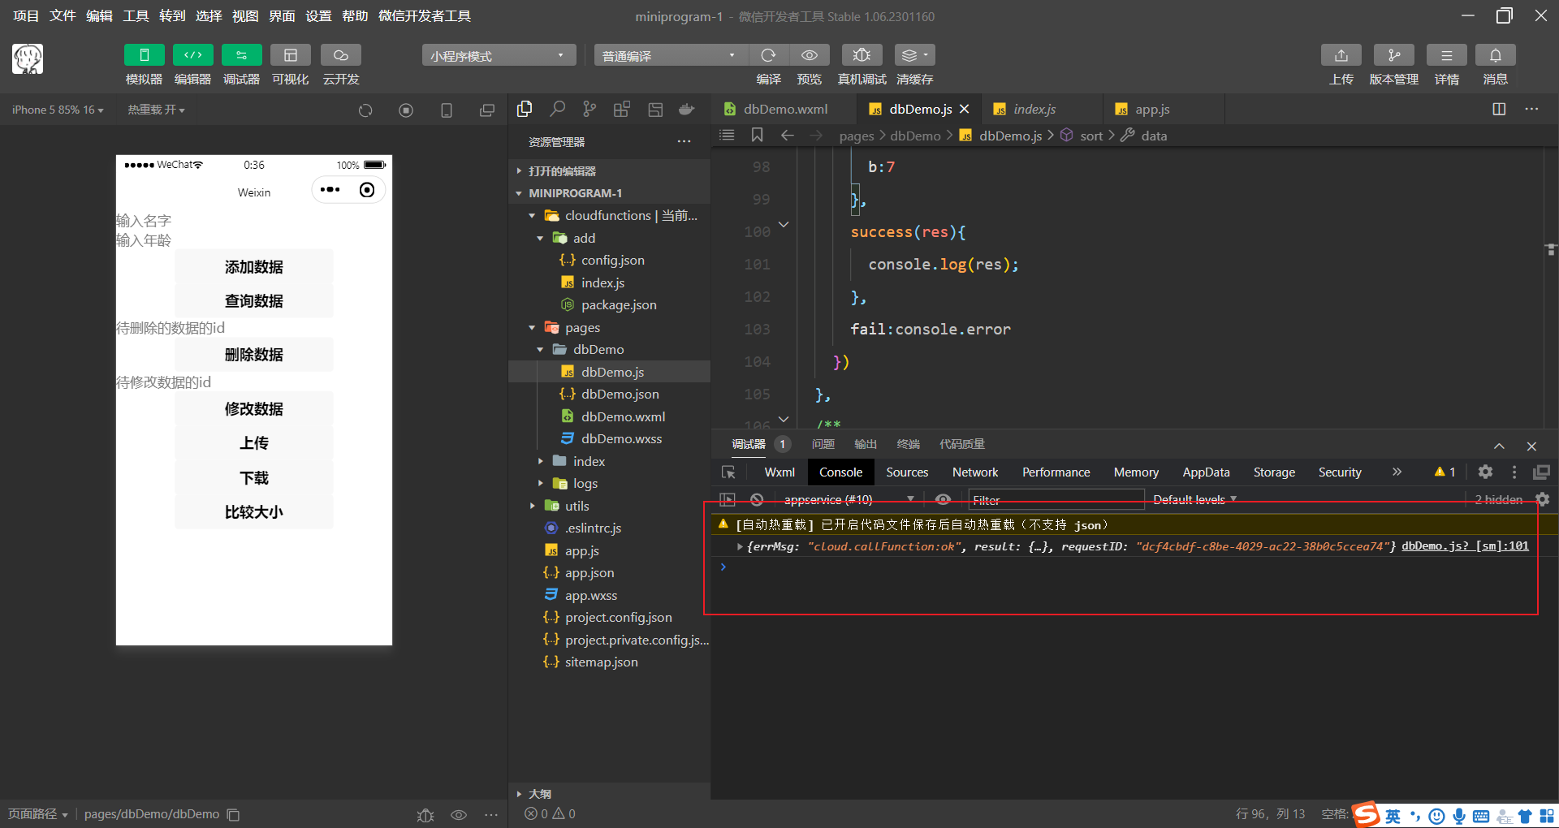Clear the console with the ban icon
This screenshot has width=1559, height=828.
click(x=757, y=499)
